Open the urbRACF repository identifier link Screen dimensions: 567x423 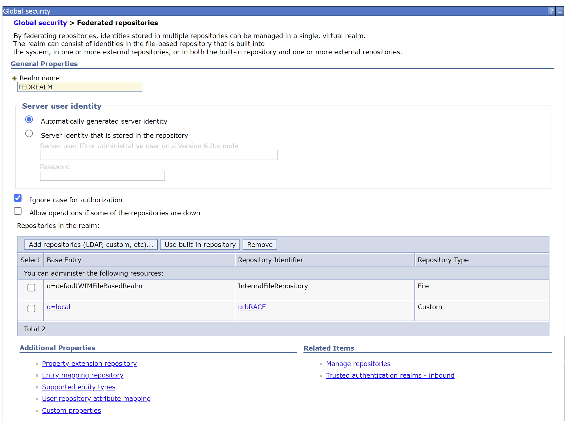pos(251,307)
